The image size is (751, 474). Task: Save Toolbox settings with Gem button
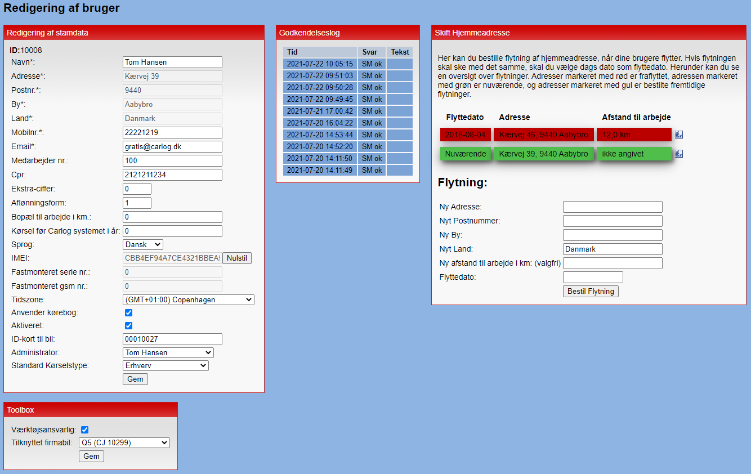[x=91, y=456]
